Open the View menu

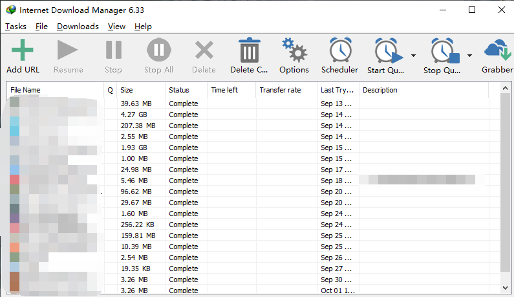[x=116, y=27]
